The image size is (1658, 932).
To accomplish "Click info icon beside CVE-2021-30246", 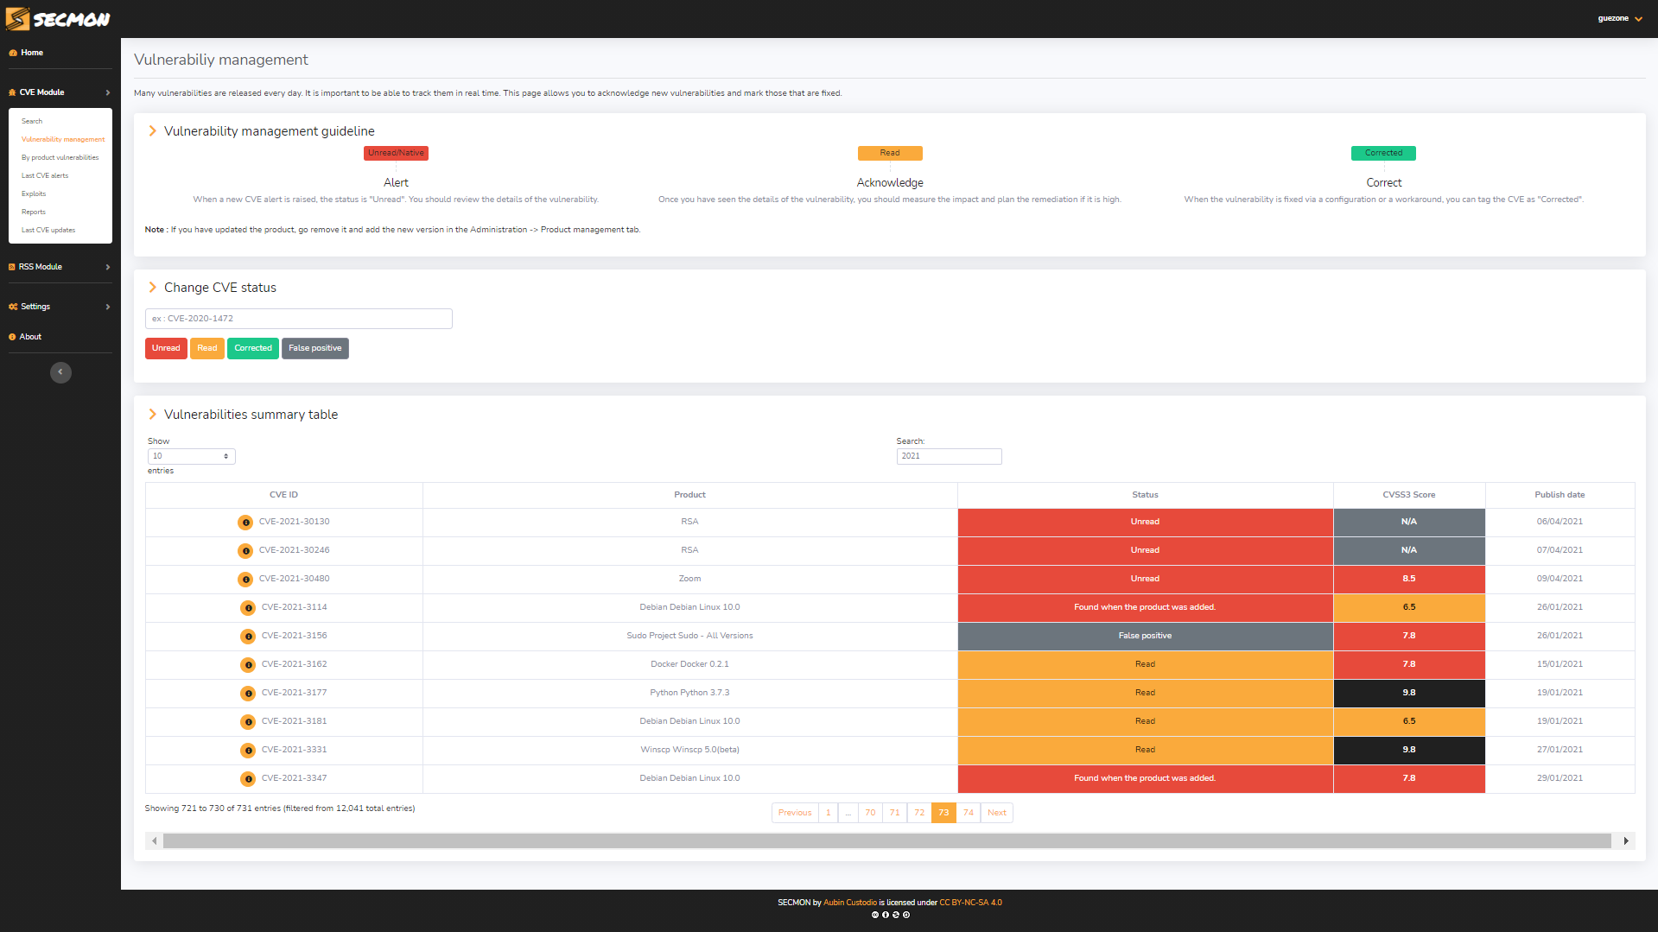I will (245, 551).
